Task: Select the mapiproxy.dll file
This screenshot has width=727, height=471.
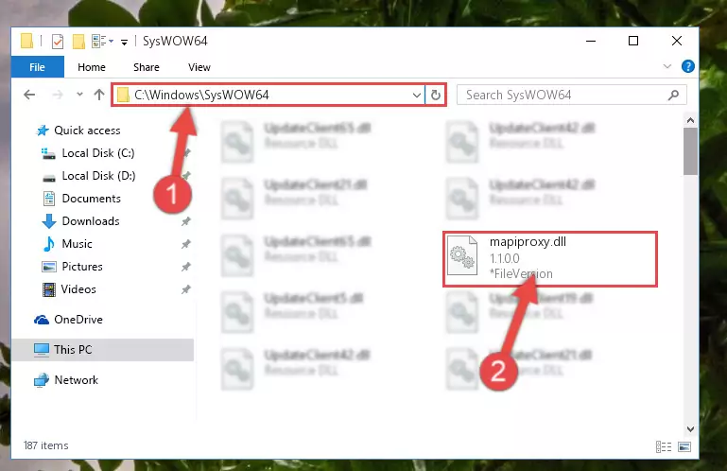Action: click(x=550, y=258)
